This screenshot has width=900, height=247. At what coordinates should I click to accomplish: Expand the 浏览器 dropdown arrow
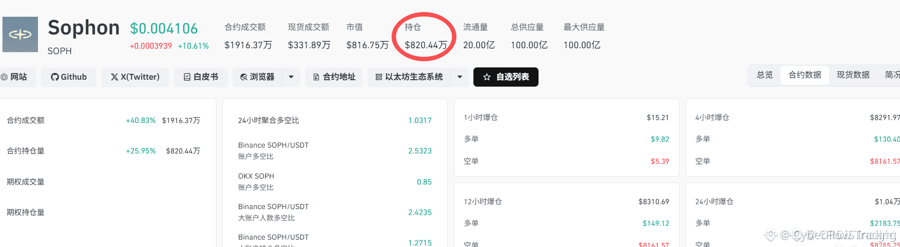(x=291, y=77)
